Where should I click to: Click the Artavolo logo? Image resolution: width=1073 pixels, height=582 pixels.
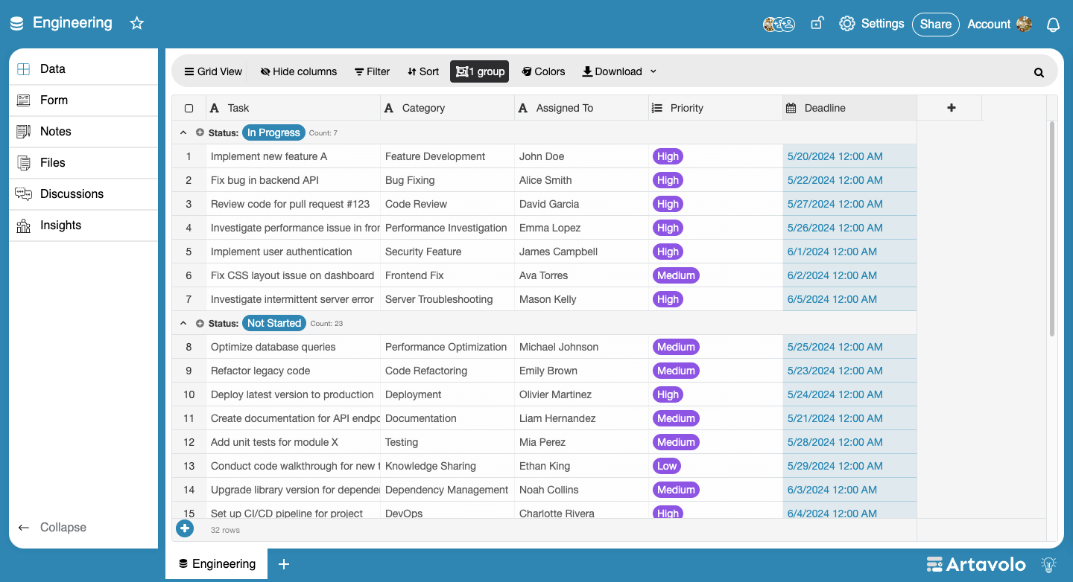pyautogui.click(x=975, y=565)
